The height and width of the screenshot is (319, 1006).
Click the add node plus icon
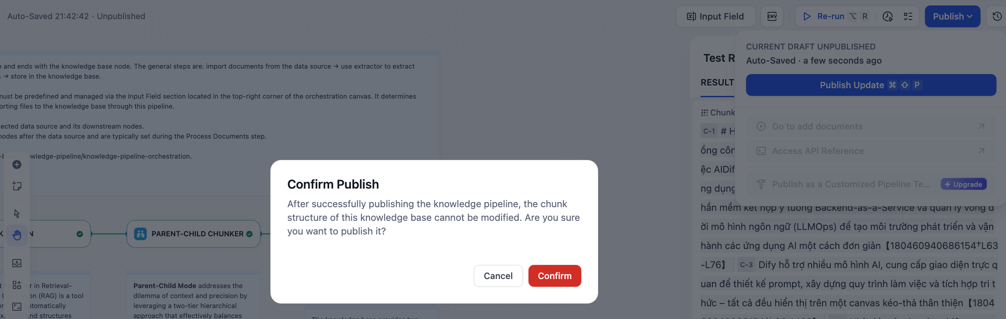point(17,164)
